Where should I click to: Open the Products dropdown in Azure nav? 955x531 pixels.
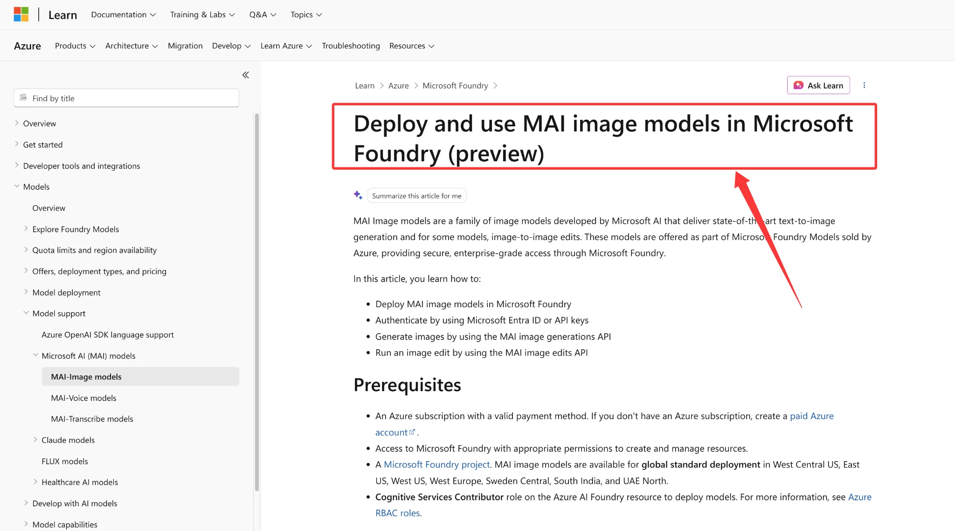[x=75, y=46]
